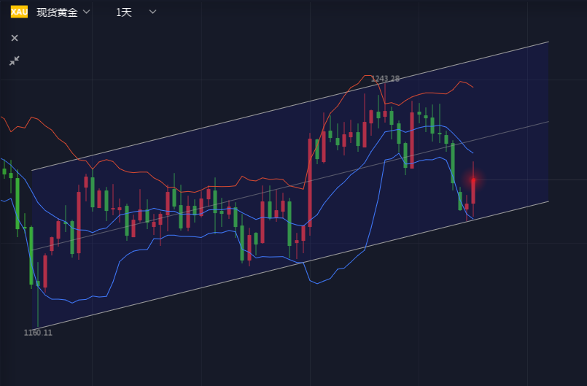Click the yellow XAU symbol badge
The width and height of the screenshot is (587, 386).
[x=19, y=12]
